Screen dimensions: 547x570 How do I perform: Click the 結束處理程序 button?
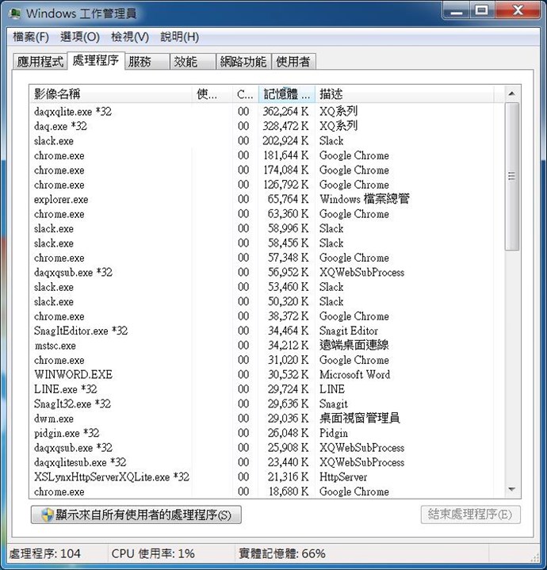pyautogui.click(x=470, y=515)
